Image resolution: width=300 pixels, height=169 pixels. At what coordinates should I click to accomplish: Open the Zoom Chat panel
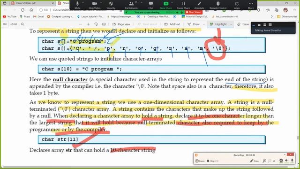click(151, 5)
